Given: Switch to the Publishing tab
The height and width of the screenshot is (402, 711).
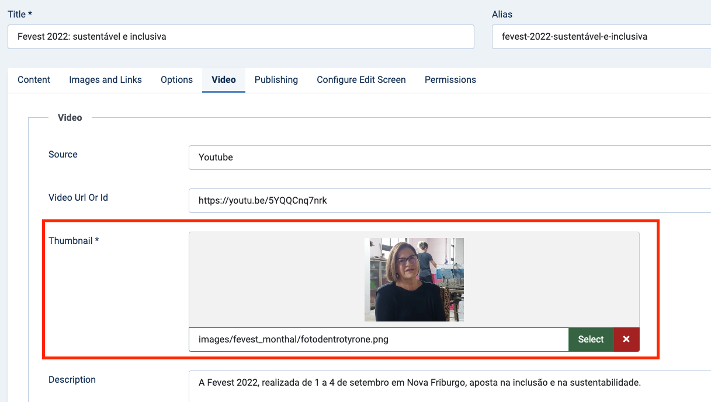Looking at the screenshot, I should point(276,80).
